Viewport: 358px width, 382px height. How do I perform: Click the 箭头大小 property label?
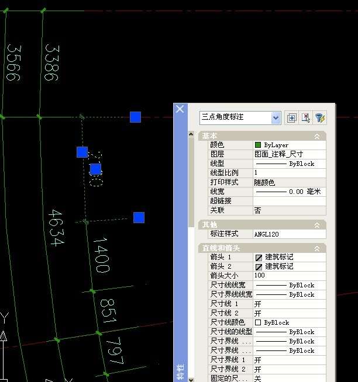point(224,276)
